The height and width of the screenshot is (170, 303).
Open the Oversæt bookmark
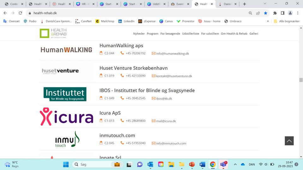tap(11, 21)
